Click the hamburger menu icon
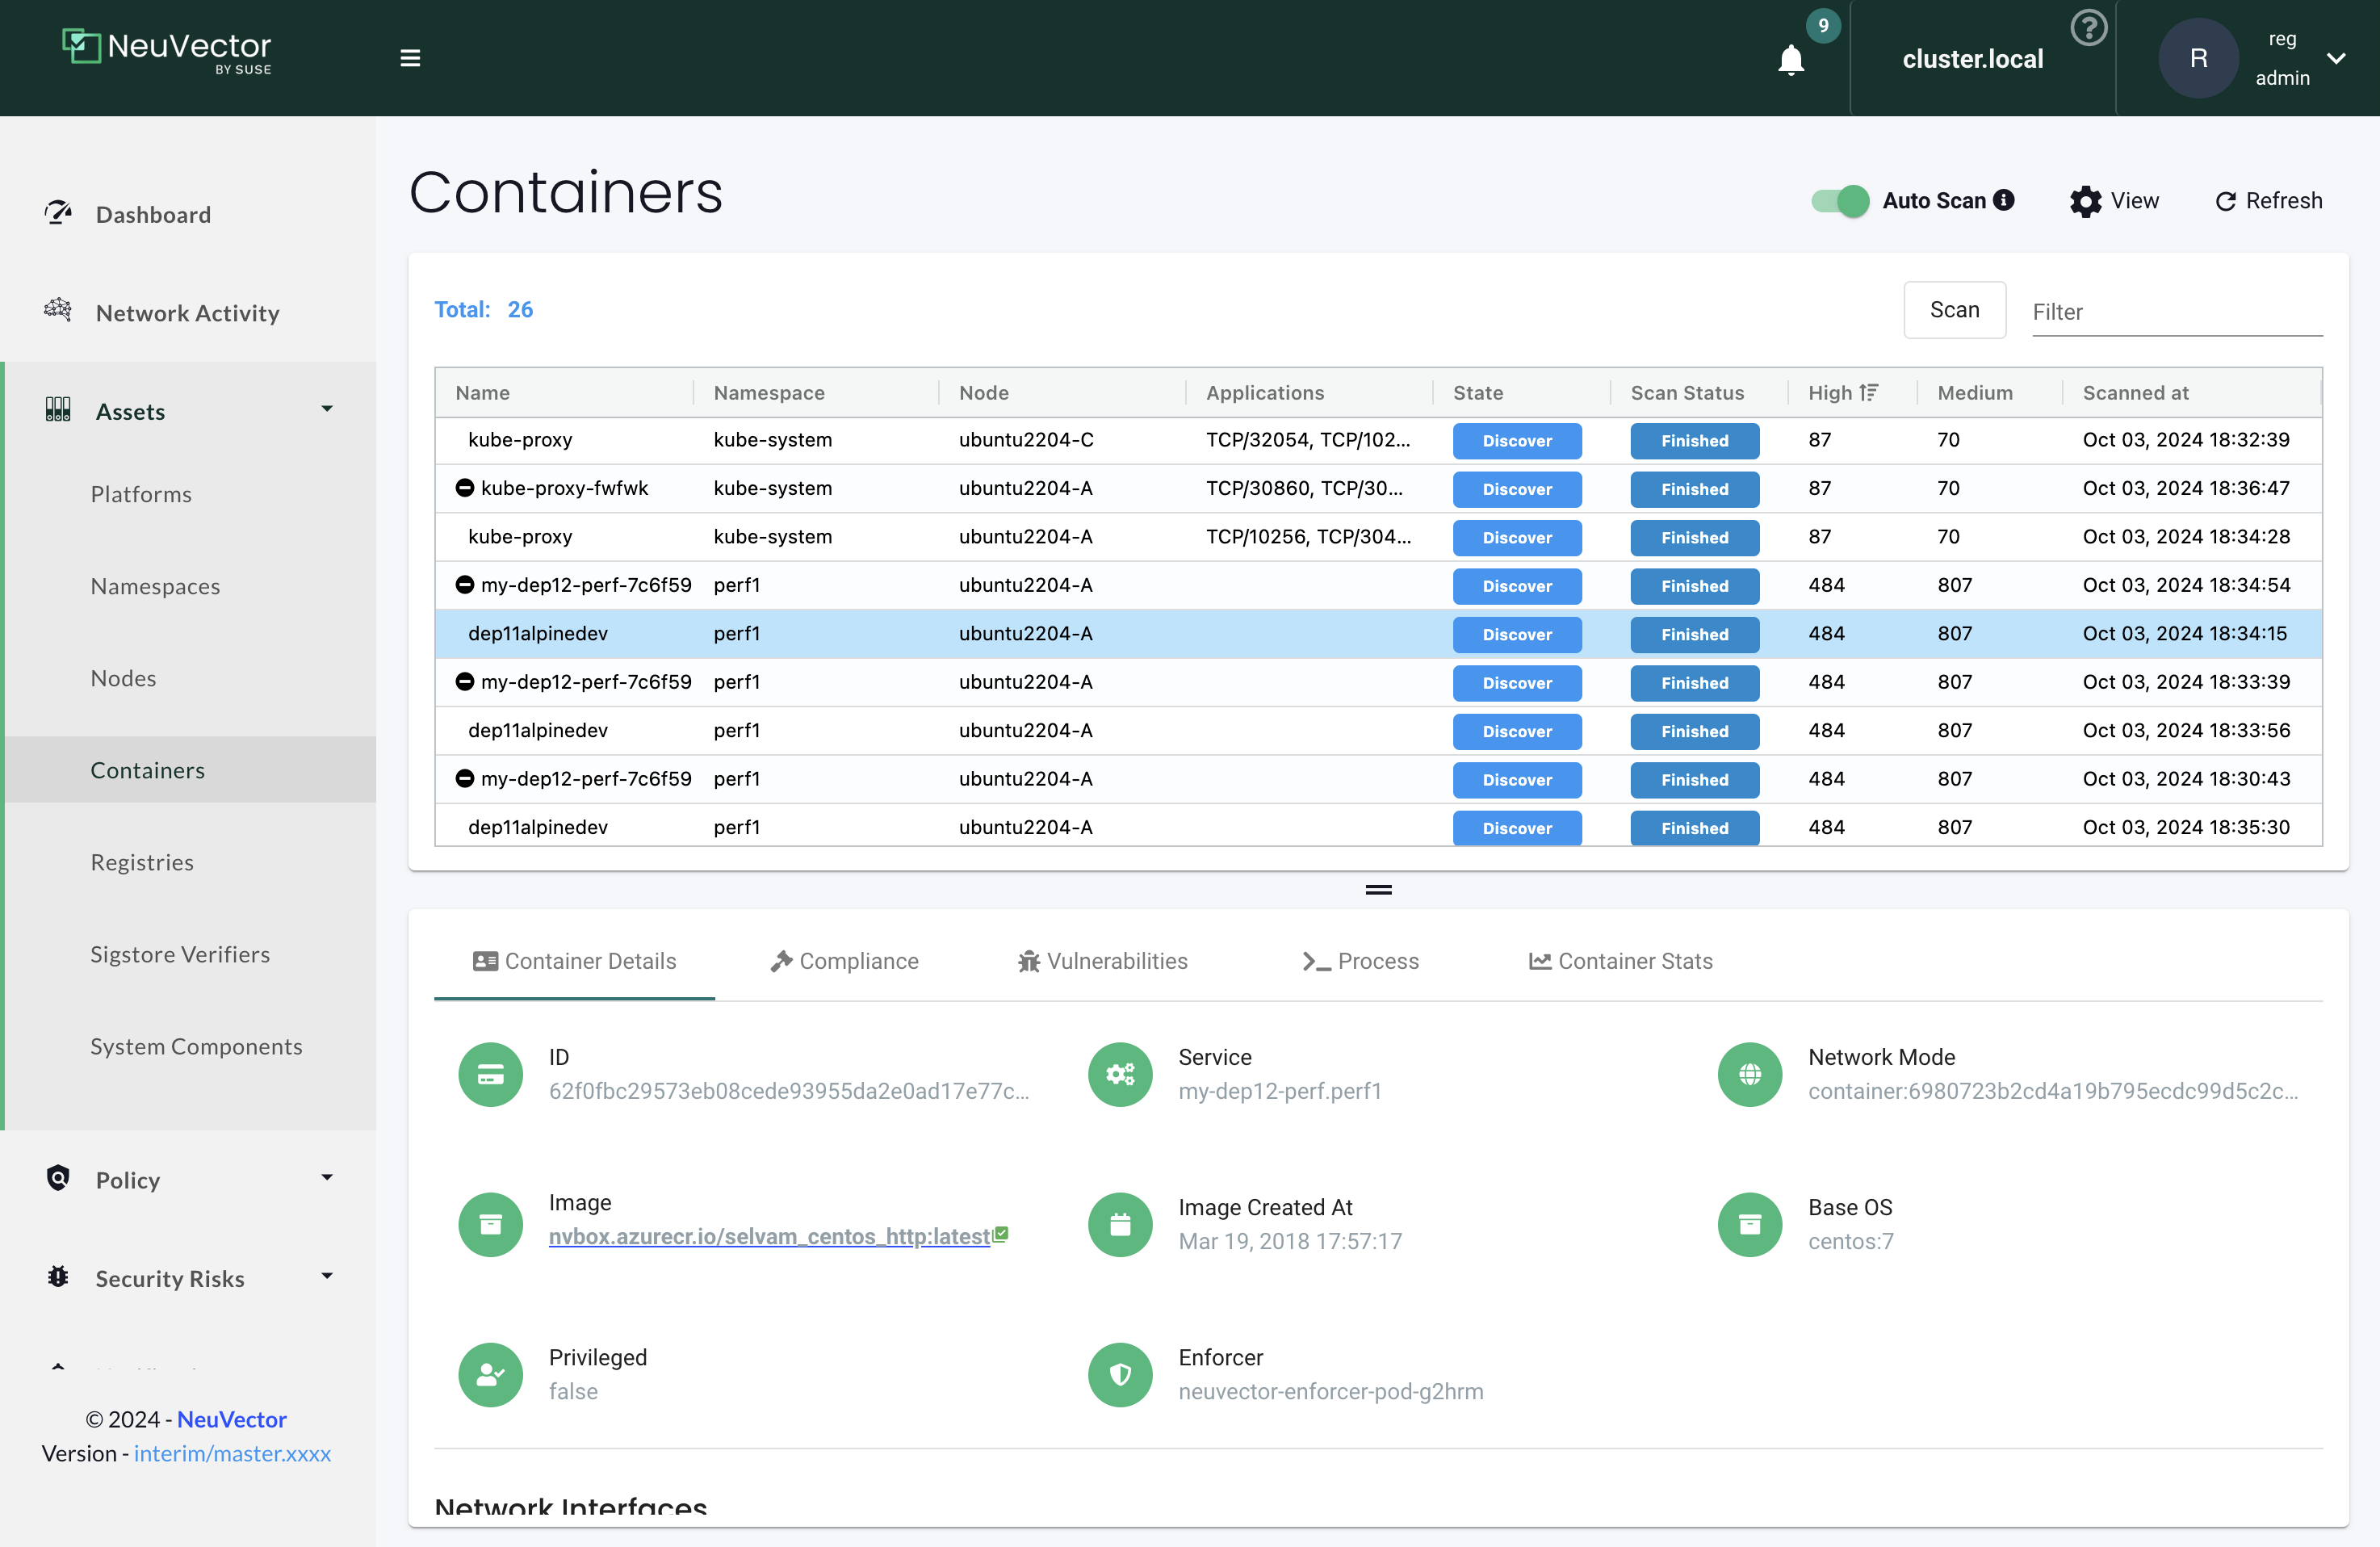Screen dimensions: 2380x1547 410,58
